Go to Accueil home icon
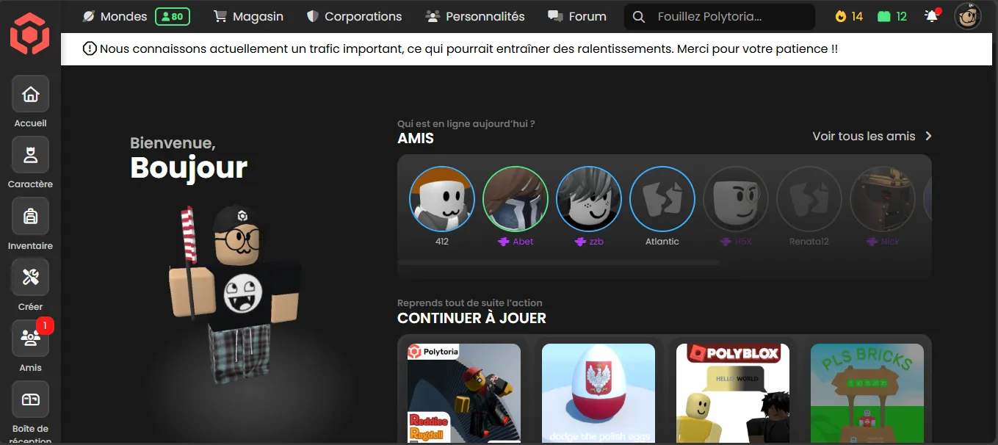 click(x=30, y=94)
